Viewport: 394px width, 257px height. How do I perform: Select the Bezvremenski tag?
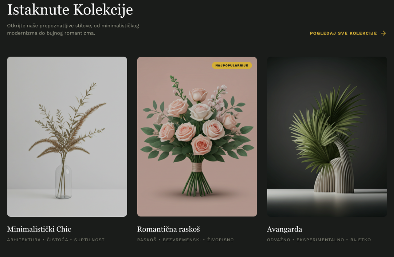(182, 240)
